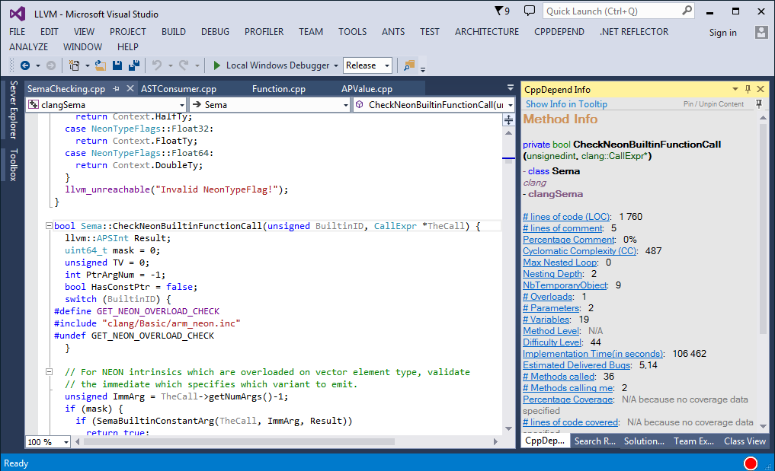
Task: Click the Navigate Forward arrow icon
Action: pos(51,65)
